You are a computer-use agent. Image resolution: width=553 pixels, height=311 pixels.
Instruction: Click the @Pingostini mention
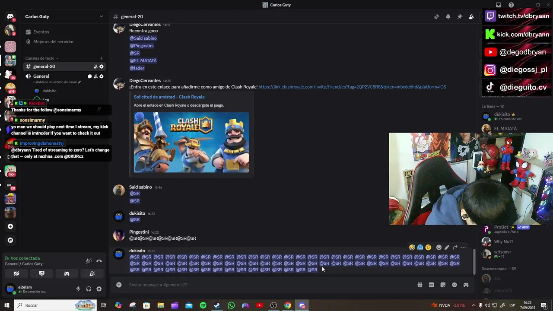point(142,46)
